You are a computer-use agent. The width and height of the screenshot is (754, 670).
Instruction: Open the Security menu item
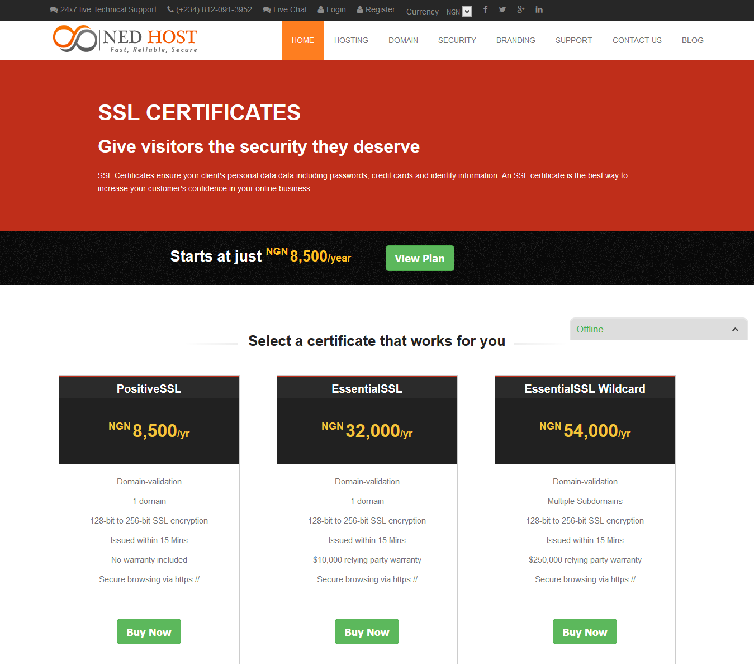coord(457,40)
